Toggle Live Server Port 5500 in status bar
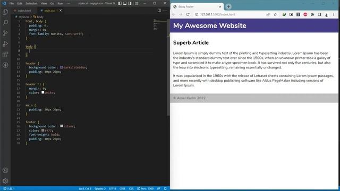340x191 pixels. pyautogui.click(x=145, y=189)
